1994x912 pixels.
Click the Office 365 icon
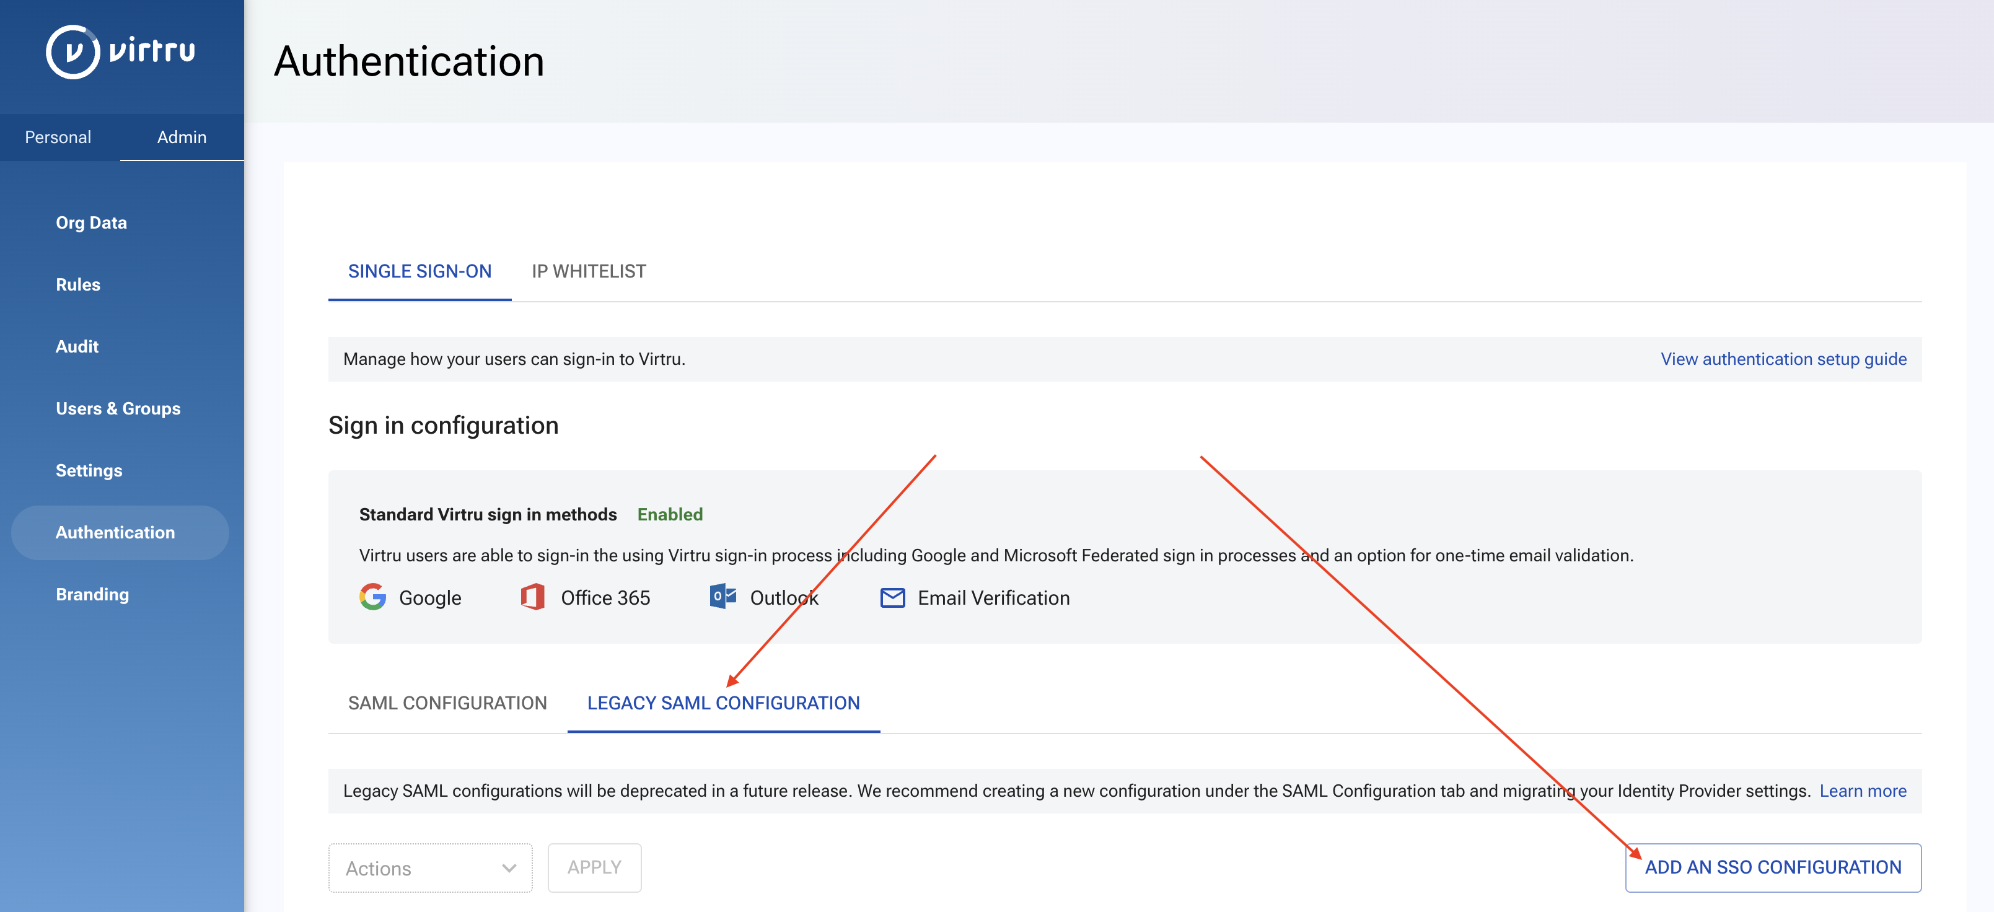coord(532,597)
